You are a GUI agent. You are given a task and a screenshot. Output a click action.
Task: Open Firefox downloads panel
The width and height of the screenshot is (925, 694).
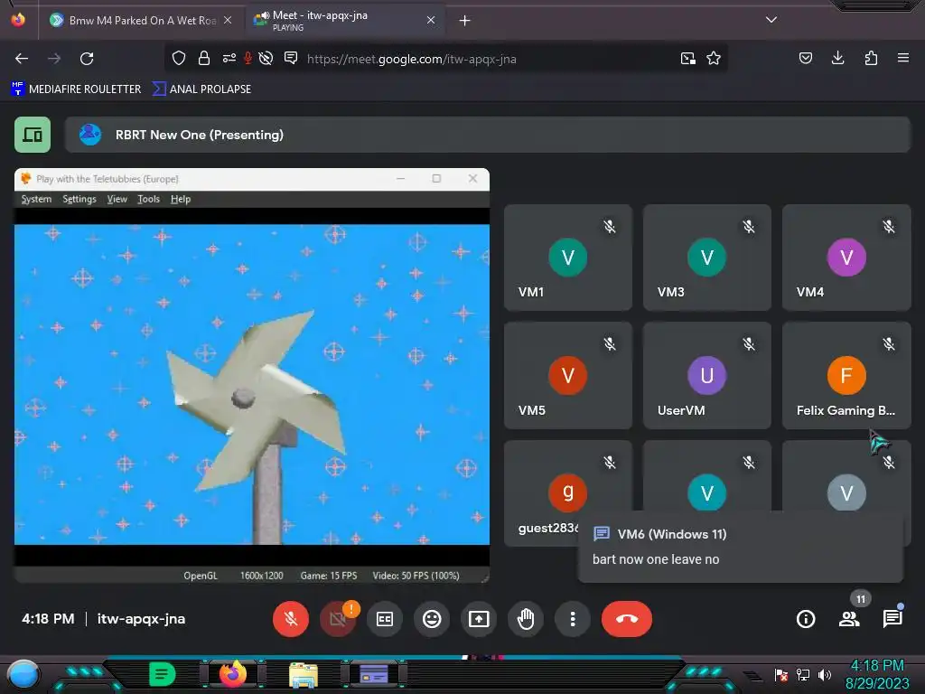[x=837, y=58]
